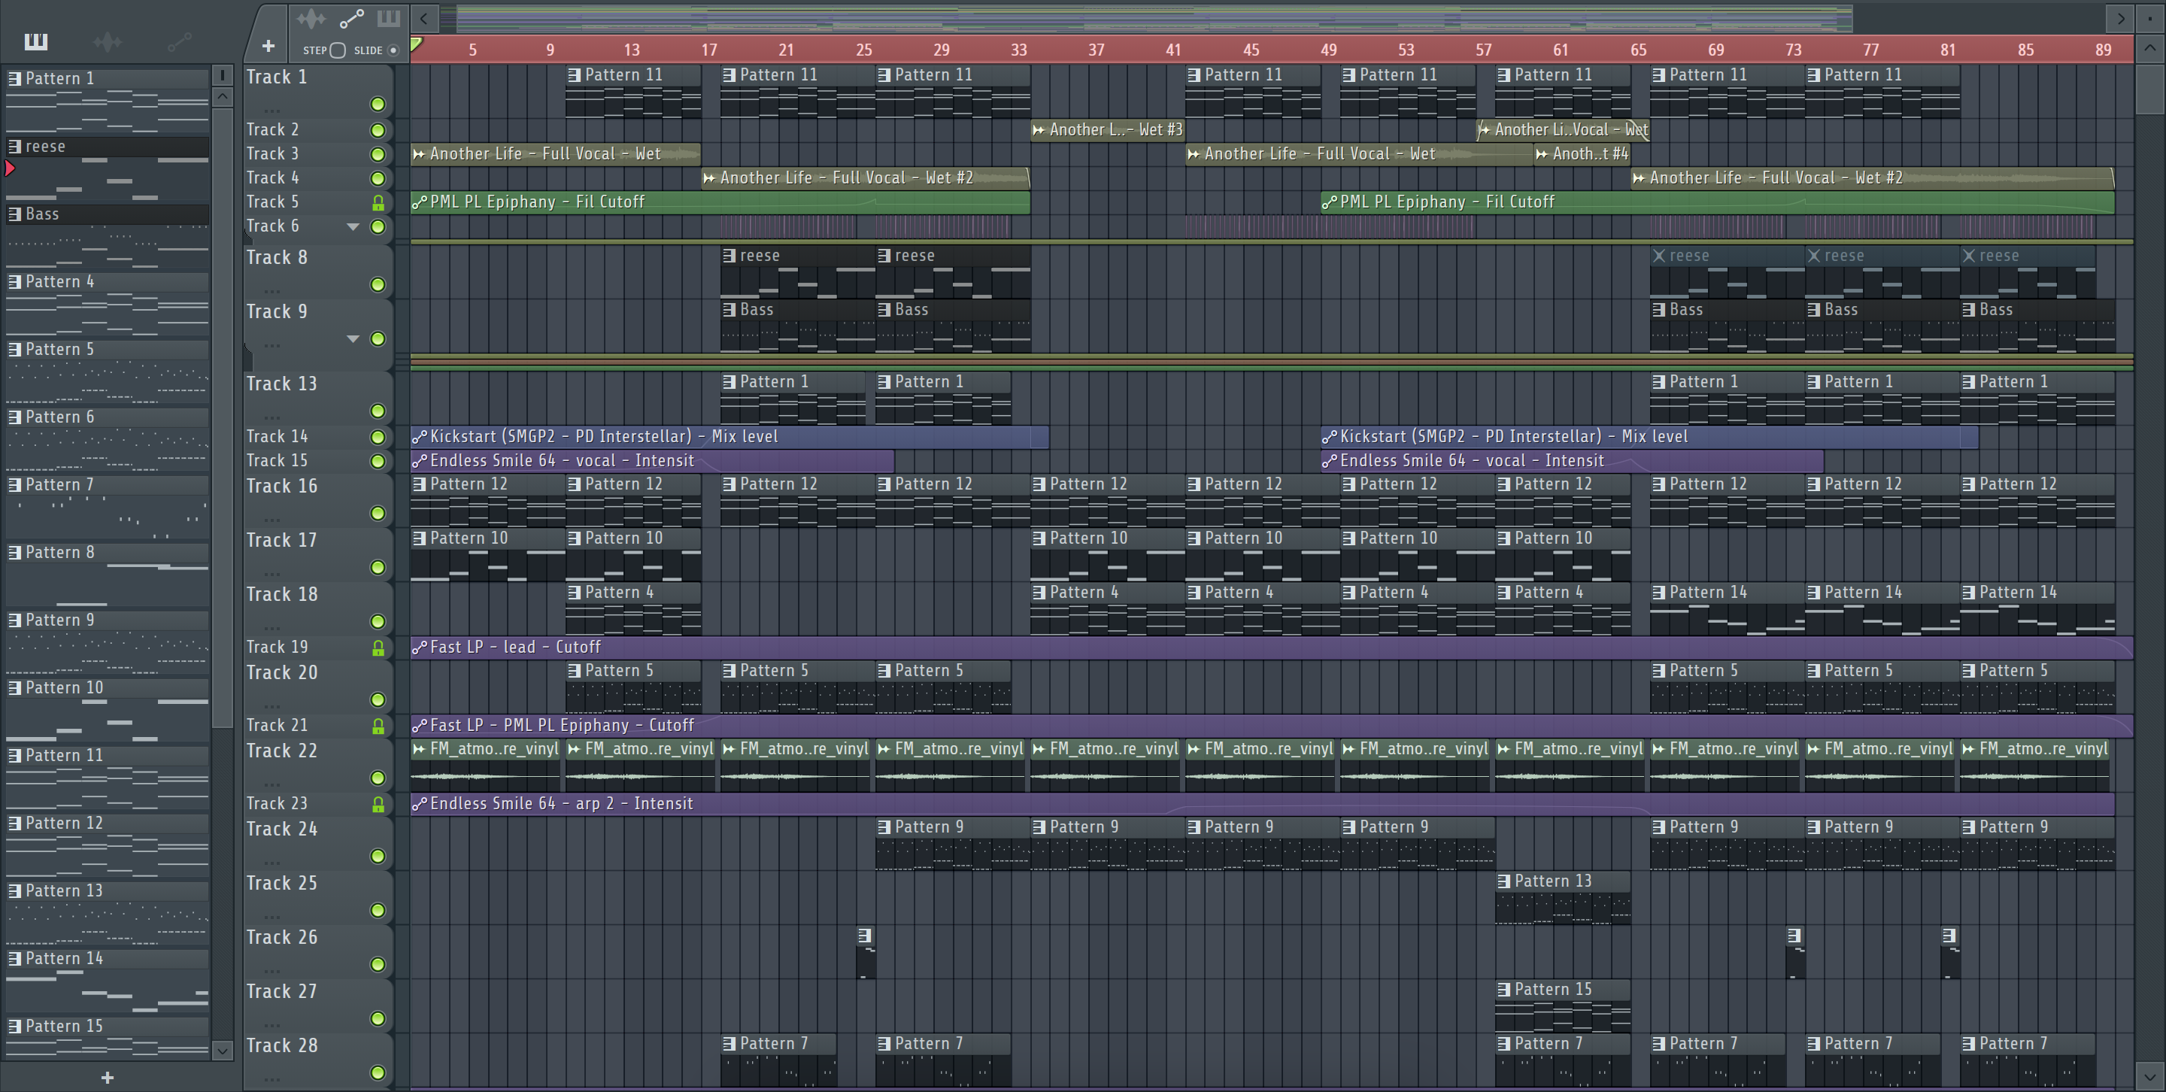
Task: Click piano icon next to Pattern 6 in picker
Action: pyautogui.click(x=14, y=417)
